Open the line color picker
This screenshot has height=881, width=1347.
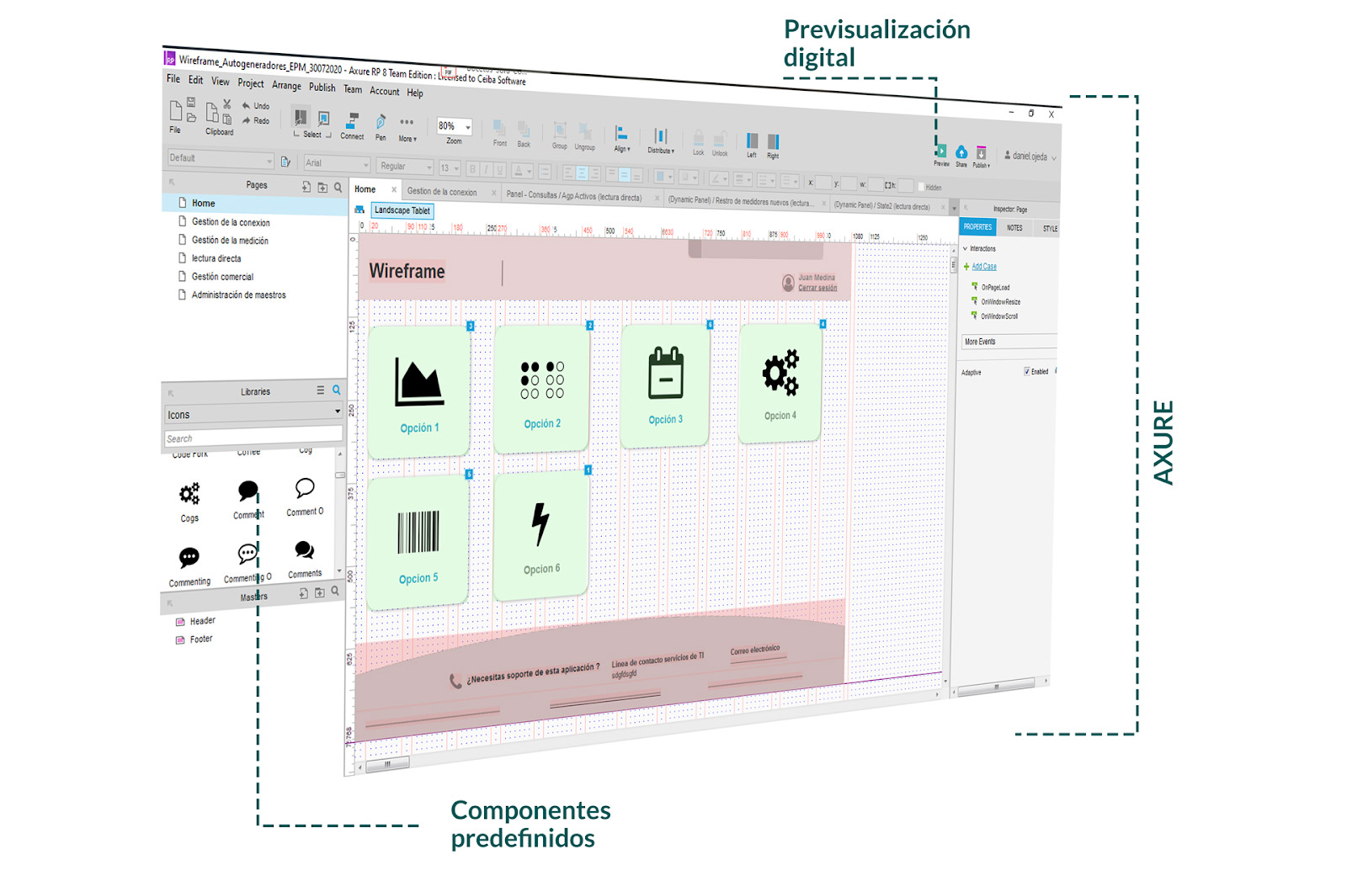click(x=718, y=178)
